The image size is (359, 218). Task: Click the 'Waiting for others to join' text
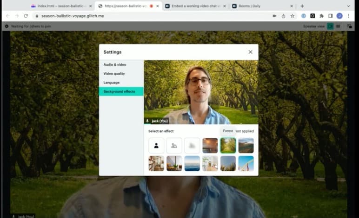click(x=31, y=26)
